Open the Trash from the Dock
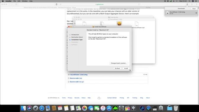The image size is (199, 112). 176,108
